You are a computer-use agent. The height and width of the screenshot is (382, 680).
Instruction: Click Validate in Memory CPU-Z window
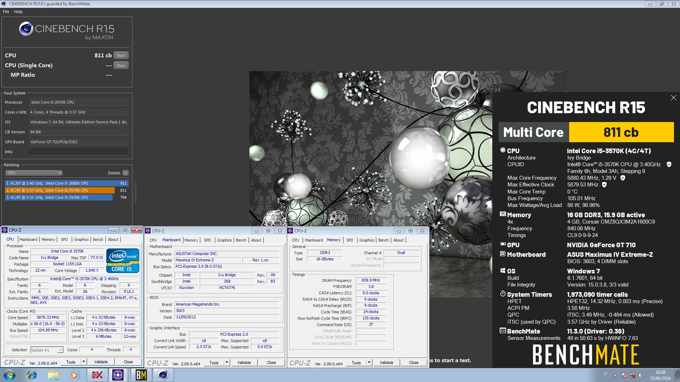point(386,363)
